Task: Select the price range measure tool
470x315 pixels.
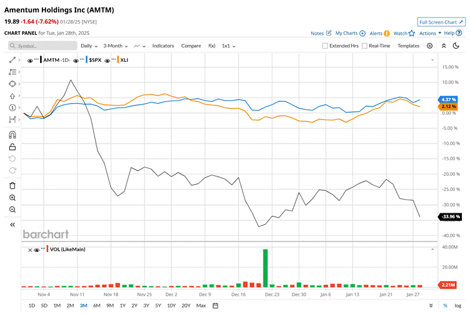Action: [12, 120]
